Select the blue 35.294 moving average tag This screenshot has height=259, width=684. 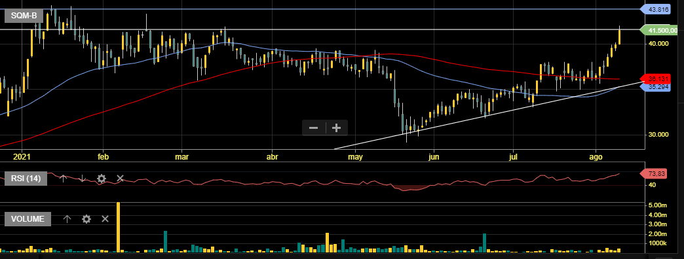[x=656, y=87]
